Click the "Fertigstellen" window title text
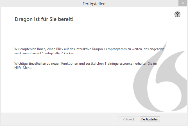 tap(94, 4)
